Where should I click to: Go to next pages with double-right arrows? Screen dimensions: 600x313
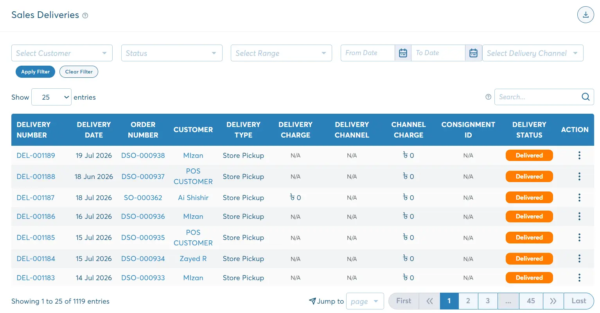point(553,301)
